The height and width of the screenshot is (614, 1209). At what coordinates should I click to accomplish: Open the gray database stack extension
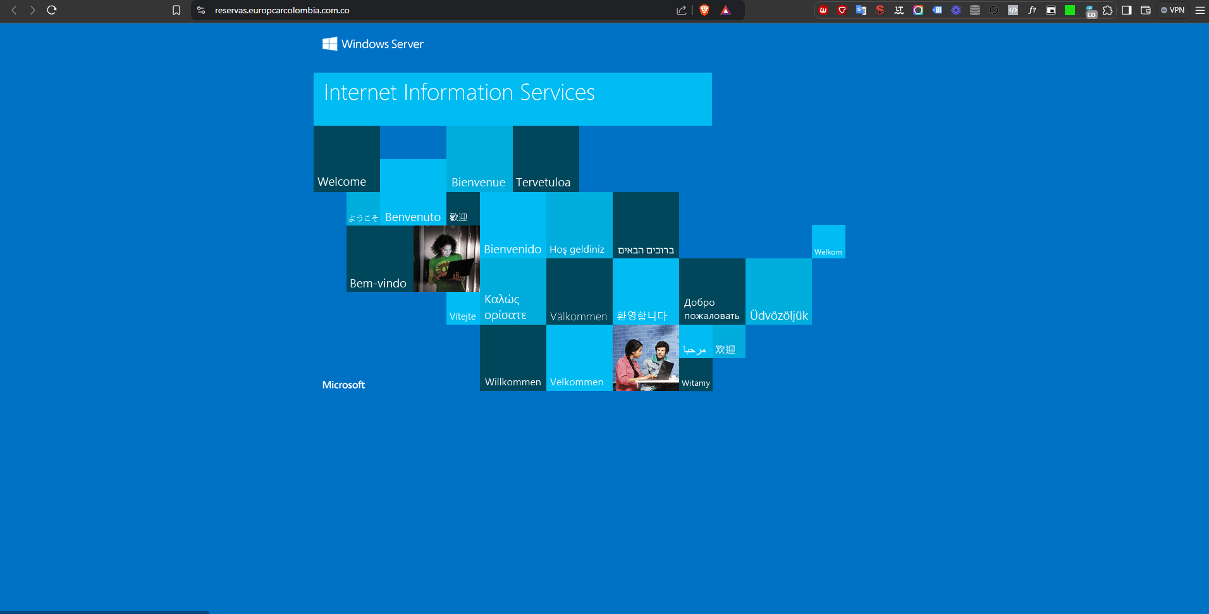click(x=975, y=10)
